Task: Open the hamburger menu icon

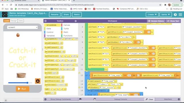Action: pyautogui.click(x=180, y=15)
